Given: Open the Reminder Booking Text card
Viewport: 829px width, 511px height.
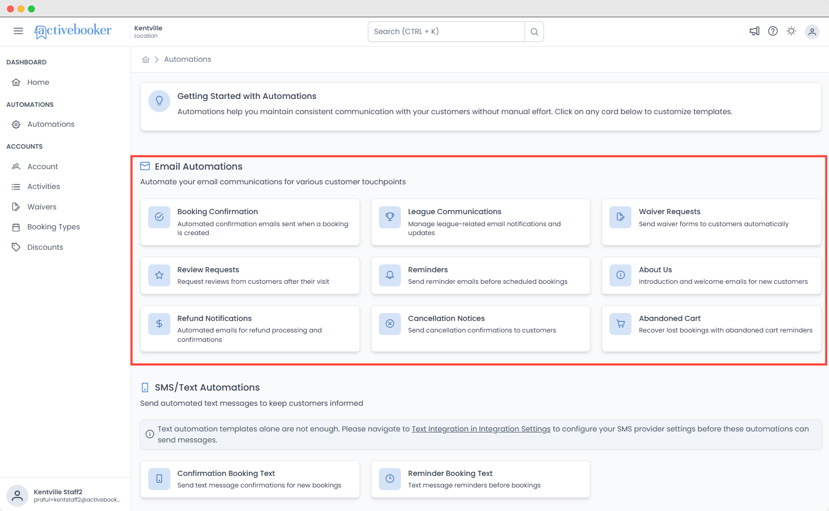Looking at the screenshot, I should [x=481, y=479].
